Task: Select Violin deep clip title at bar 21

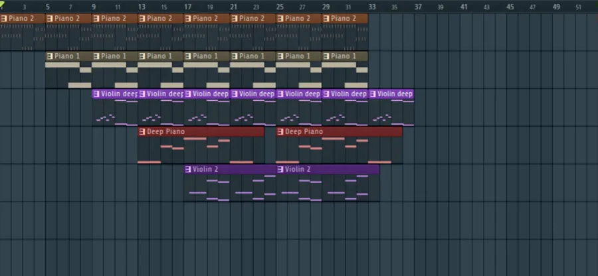Action: (256, 94)
